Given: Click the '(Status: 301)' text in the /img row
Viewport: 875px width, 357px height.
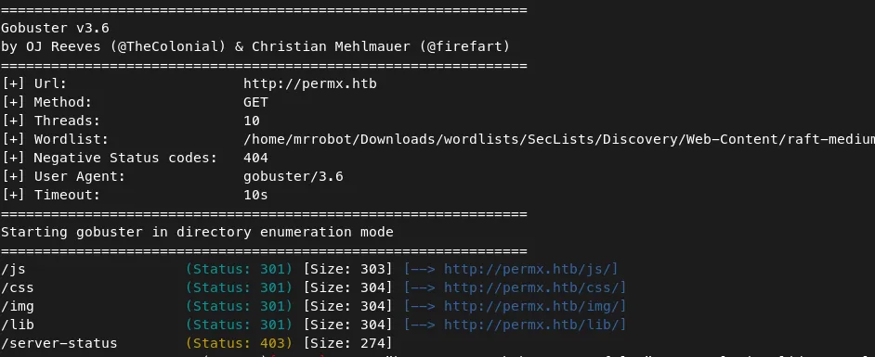Looking at the screenshot, I should tap(239, 306).
